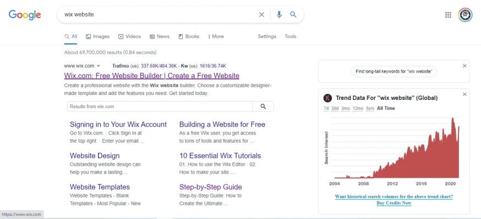Click the Google logo
This screenshot has width=481, height=219.
pyautogui.click(x=25, y=15)
